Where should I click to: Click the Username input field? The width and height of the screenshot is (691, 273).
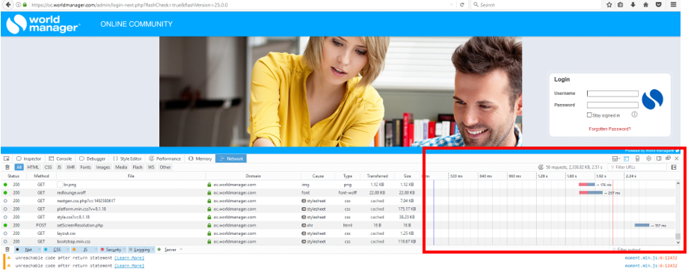pos(612,93)
